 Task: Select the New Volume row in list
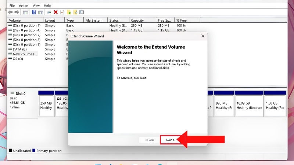point(22,54)
